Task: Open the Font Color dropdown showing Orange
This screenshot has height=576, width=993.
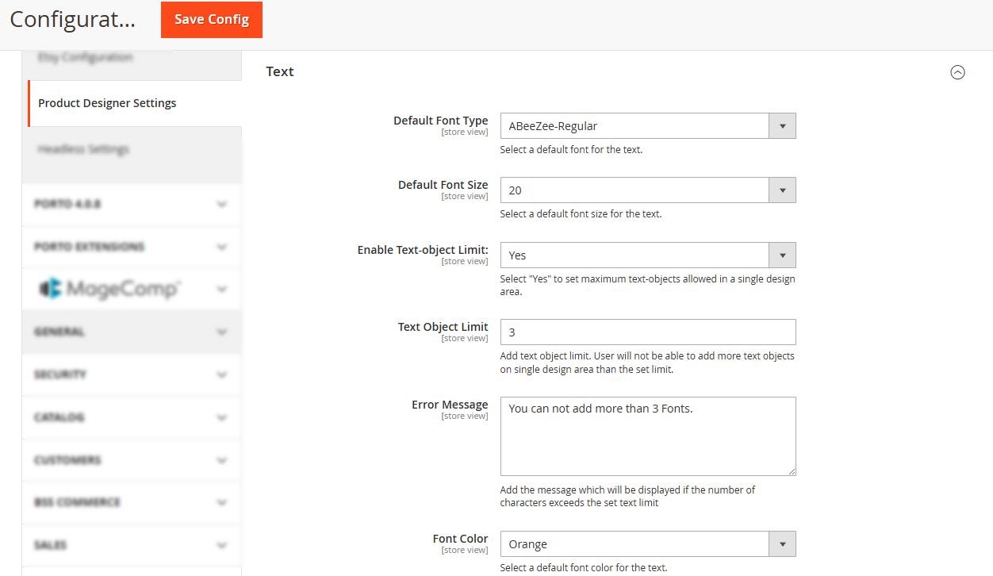Action: click(x=647, y=544)
